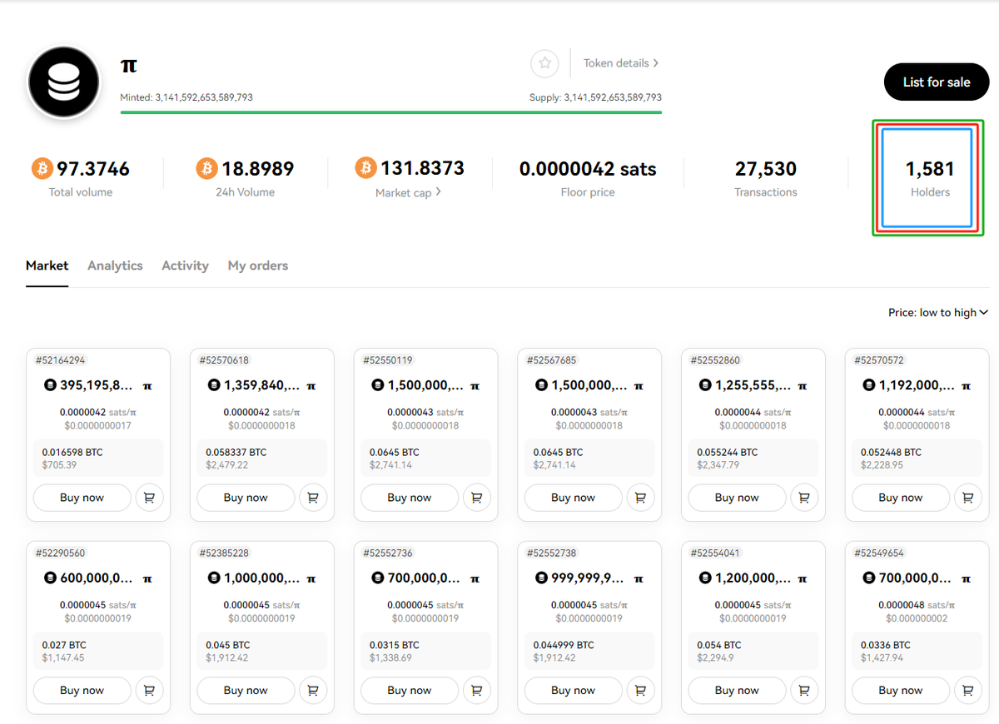Open Token details
Screen dimensions: 999x724
pos(620,62)
